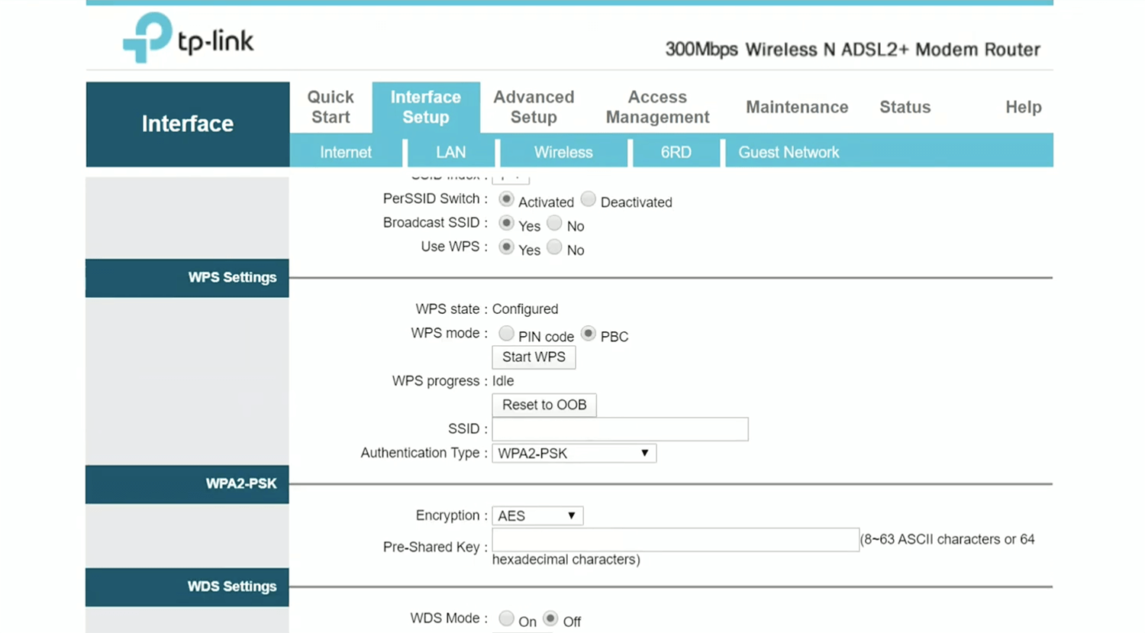Open the Encryption AES dropdown
Image resolution: width=1145 pixels, height=633 pixels.
click(x=537, y=515)
